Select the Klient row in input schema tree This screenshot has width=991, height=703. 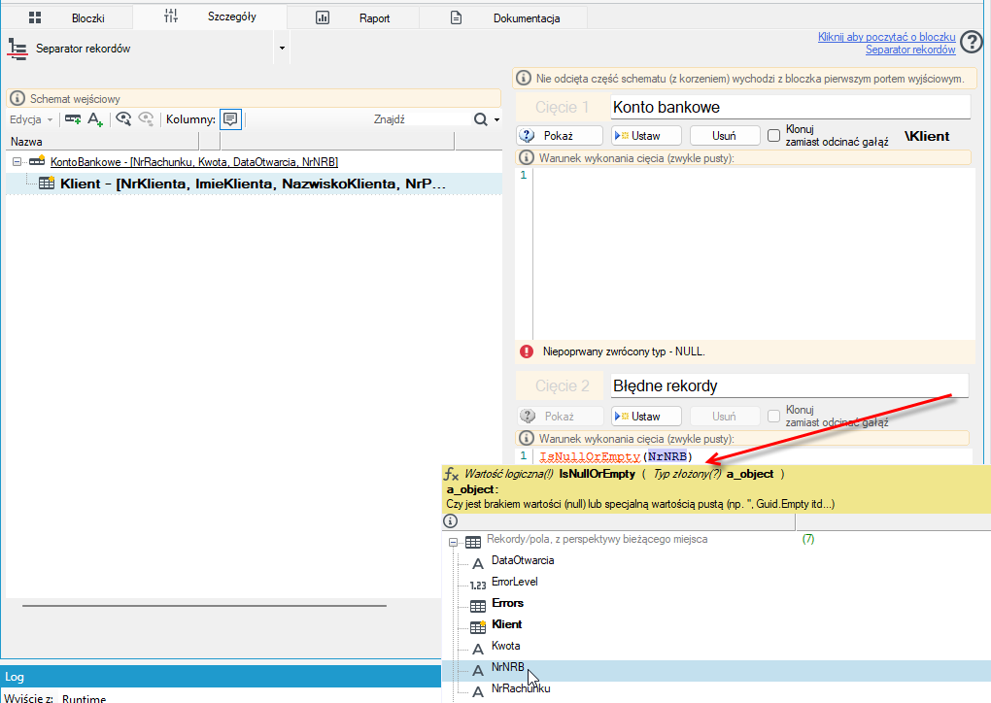coord(254,184)
